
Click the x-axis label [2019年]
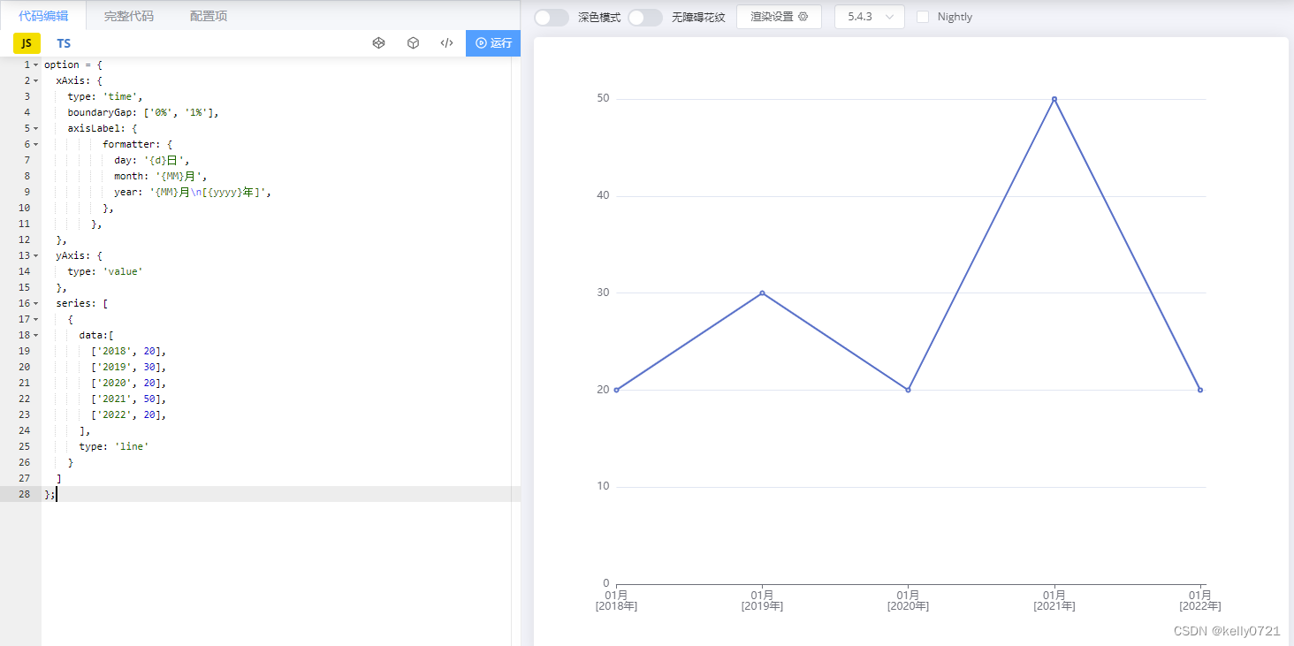point(762,606)
